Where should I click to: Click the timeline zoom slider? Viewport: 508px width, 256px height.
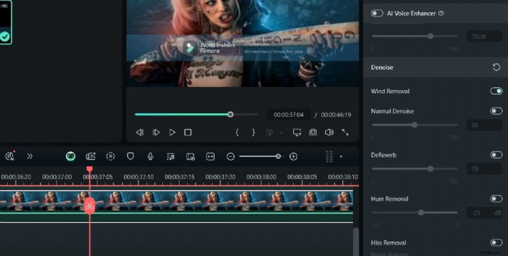(261, 156)
